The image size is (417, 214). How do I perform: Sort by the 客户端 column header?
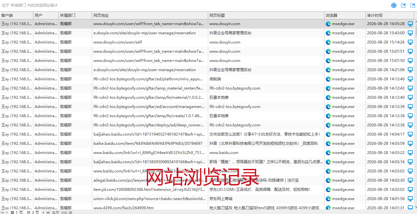17,16
